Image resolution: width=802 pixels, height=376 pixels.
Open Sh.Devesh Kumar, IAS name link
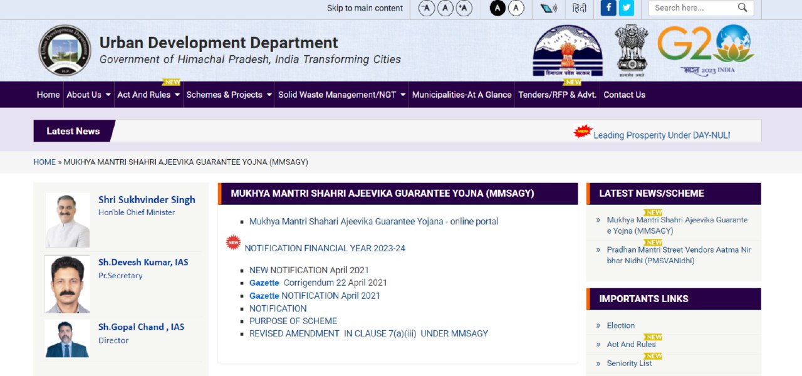click(x=143, y=263)
